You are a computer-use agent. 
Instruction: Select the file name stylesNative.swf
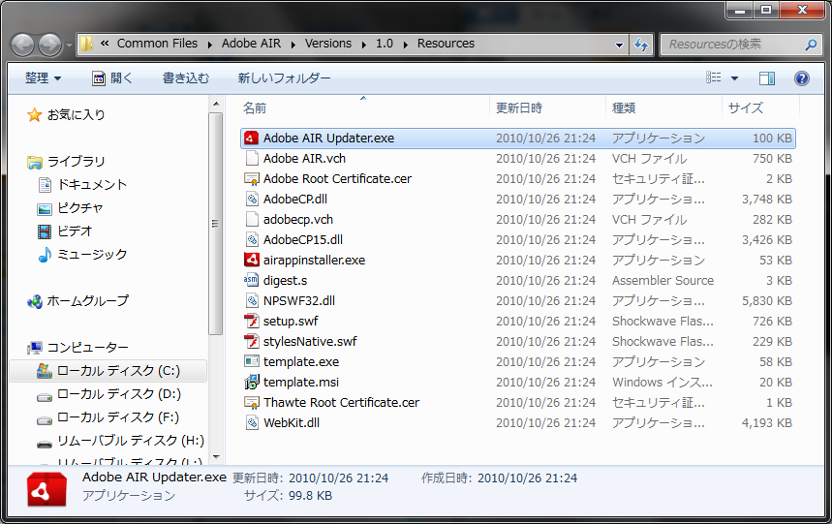310,342
